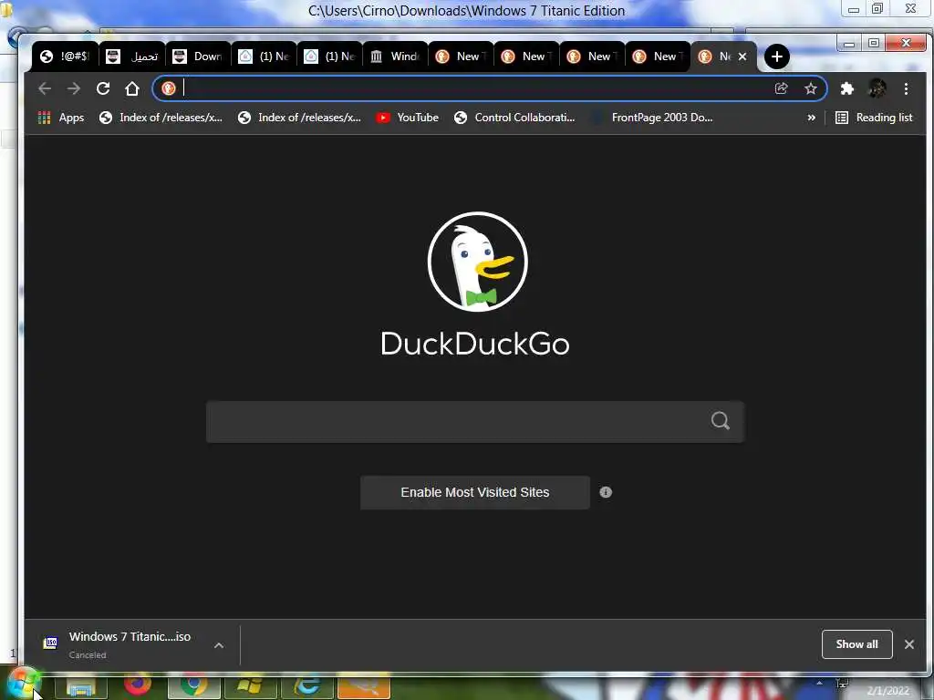The height and width of the screenshot is (700, 934).
Task: Click the magnifier search icon
Action: (x=721, y=421)
